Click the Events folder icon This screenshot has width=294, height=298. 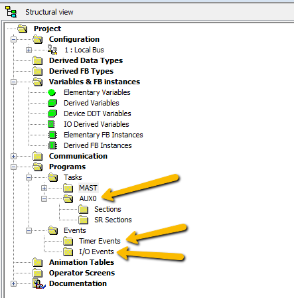coord(53,230)
